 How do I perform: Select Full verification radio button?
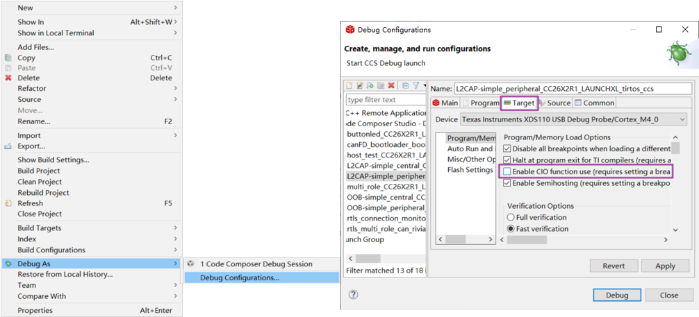click(x=511, y=217)
